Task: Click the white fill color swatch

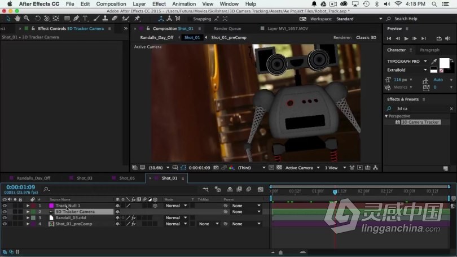Action: click(444, 63)
